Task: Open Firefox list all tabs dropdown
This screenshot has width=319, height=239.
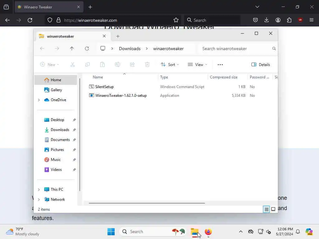Action: [257, 7]
